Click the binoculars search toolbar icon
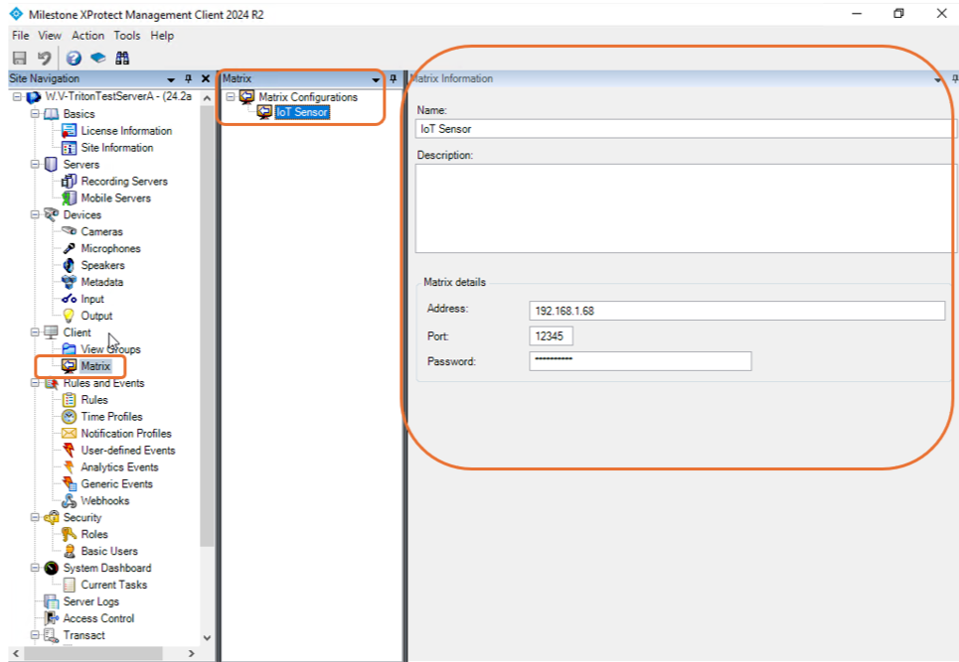The image size is (959, 662). [122, 58]
